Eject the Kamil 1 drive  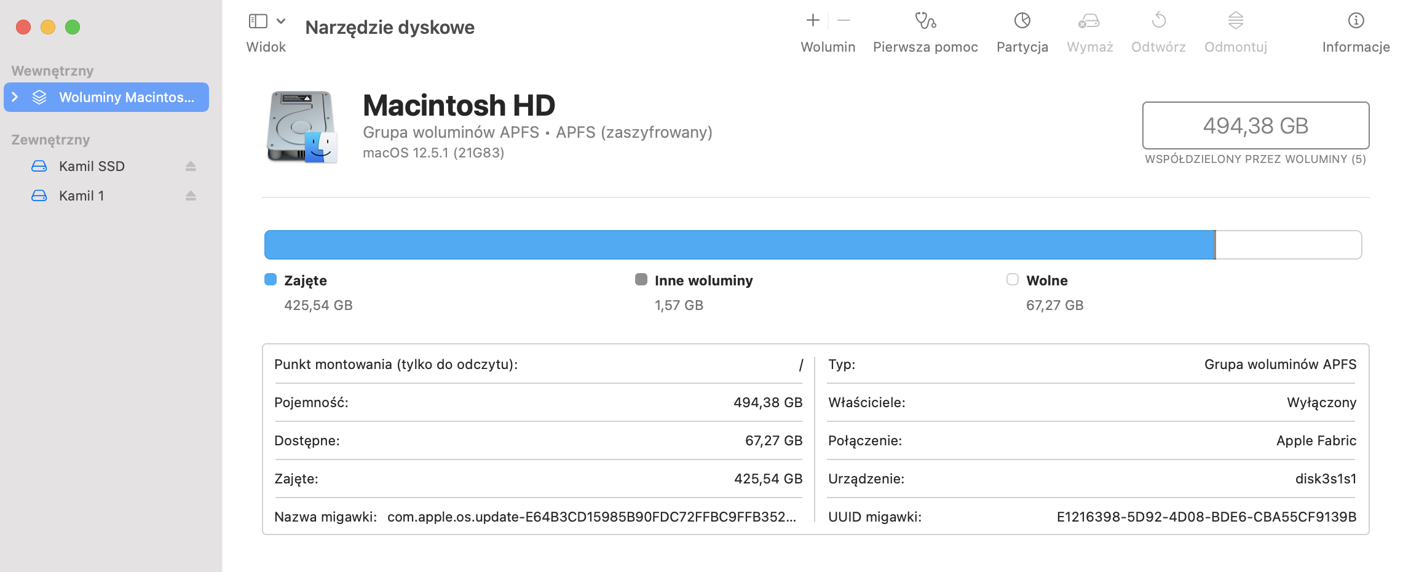(191, 196)
